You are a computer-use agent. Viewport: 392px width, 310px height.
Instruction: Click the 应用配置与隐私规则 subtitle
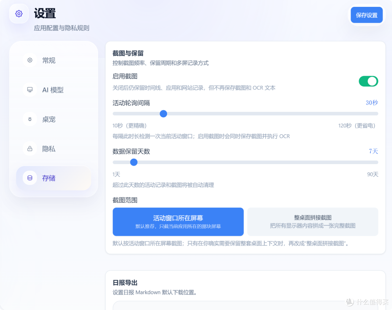(x=61, y=28)
